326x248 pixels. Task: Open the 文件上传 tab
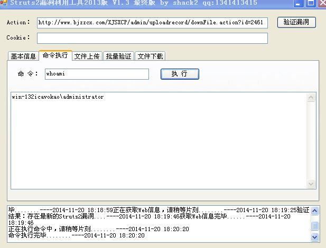[x=87, y=56]
